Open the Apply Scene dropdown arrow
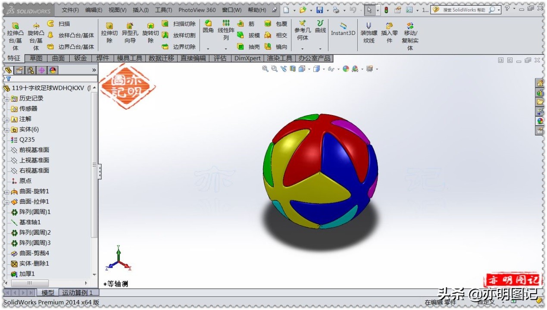547x310 pixels. 363,69
